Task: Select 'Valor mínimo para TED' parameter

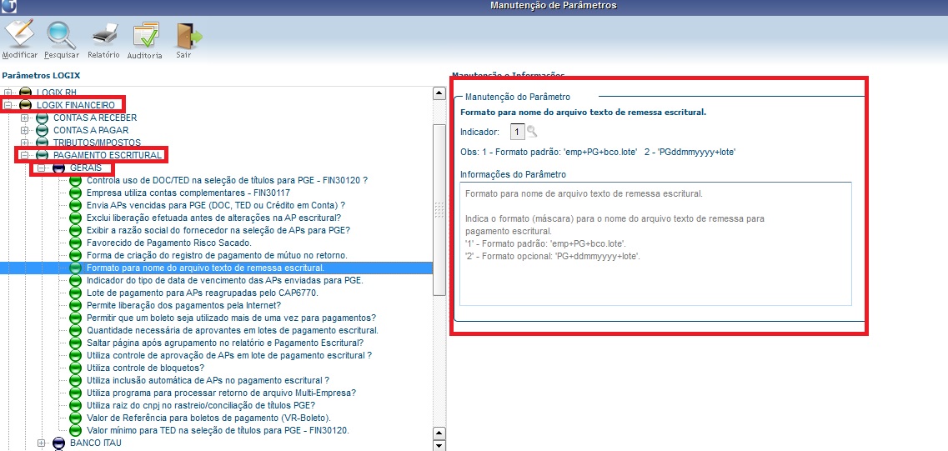Action: (x=218, y=430)
